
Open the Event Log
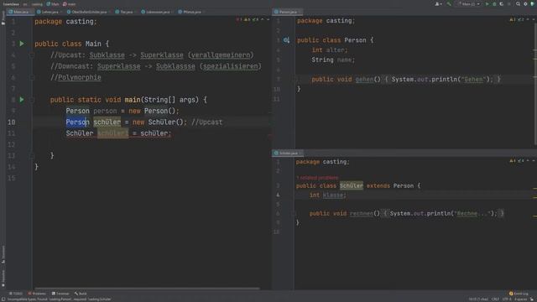[519, 294]
